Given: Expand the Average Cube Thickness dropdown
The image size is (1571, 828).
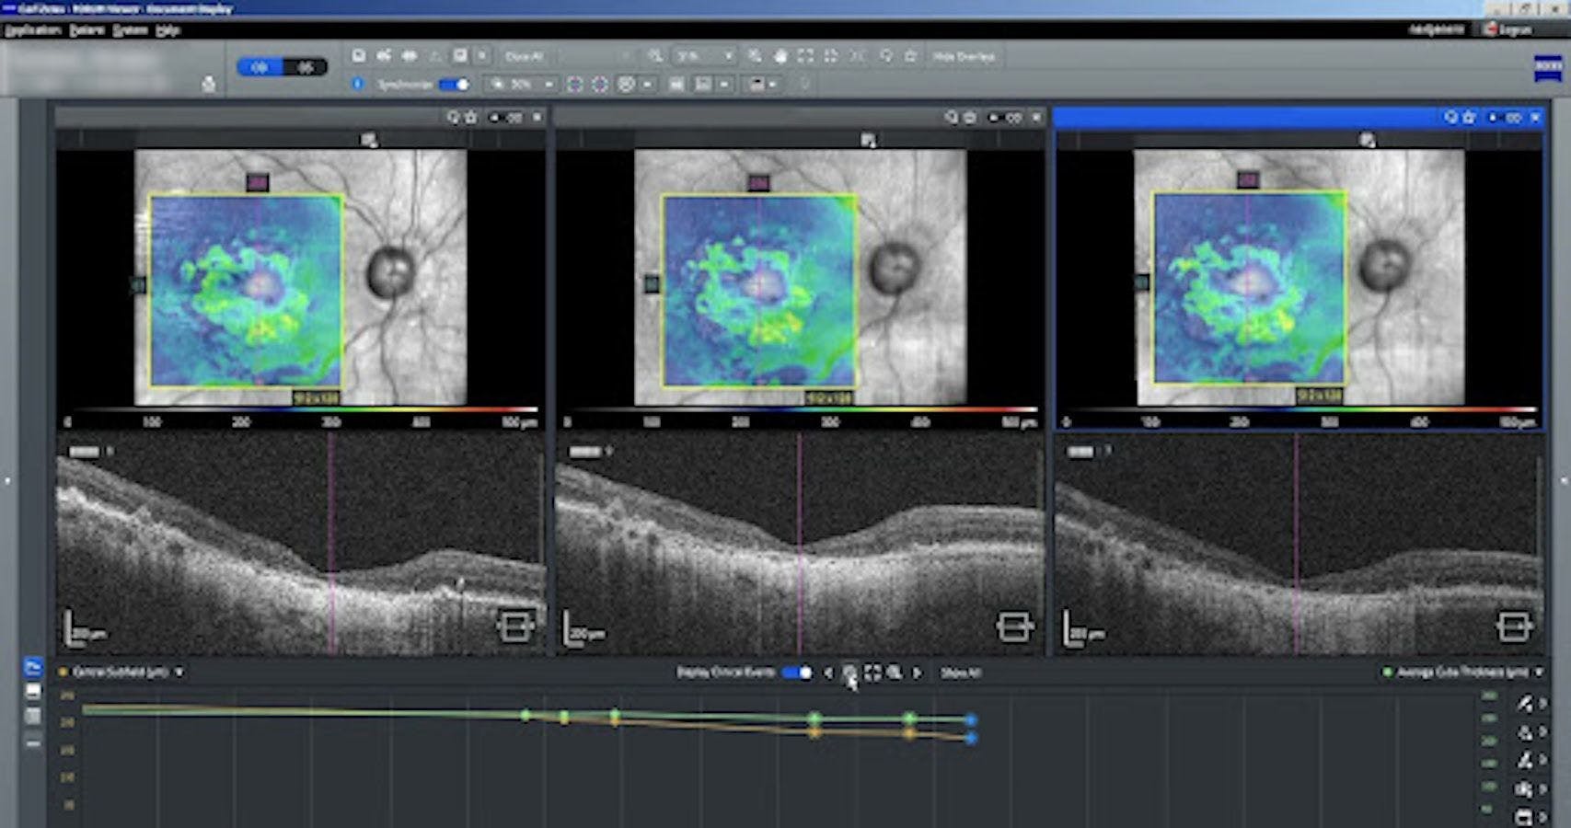Looking at the screenshot, I should [1538, 673].
